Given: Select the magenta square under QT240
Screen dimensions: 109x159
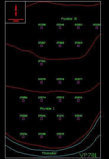Looking at the screenshot, I should [78, 119].
